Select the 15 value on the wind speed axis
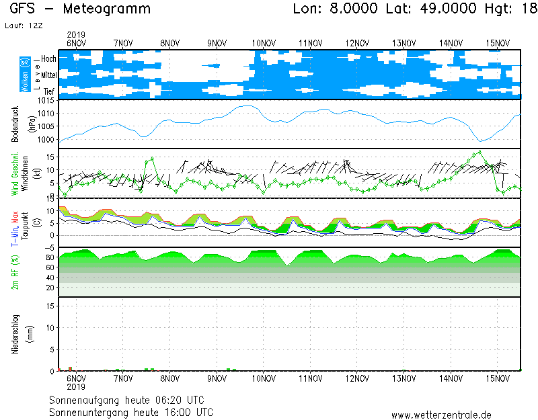Image resolution: width=538 pixels, height=420 pixels. pyautogui.click(x=50, y=157)
